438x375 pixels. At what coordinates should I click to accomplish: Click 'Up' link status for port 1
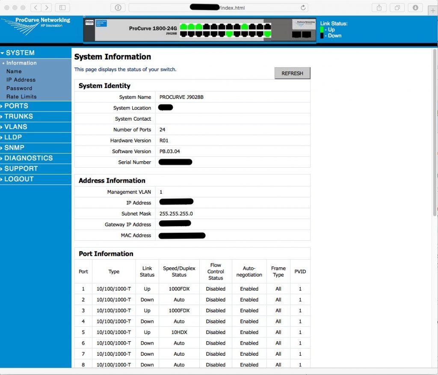click(147, 289)
